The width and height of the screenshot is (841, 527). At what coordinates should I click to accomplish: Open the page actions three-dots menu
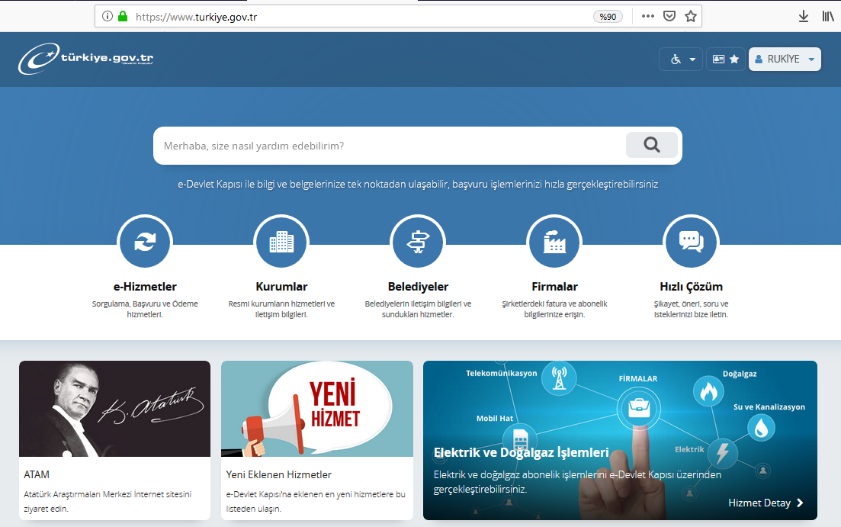(x=648, y=16)
